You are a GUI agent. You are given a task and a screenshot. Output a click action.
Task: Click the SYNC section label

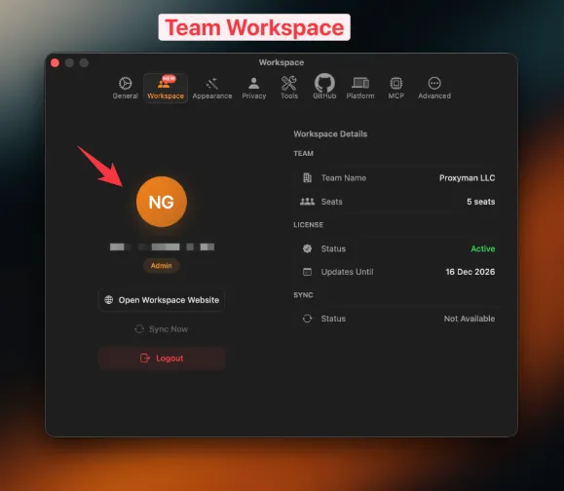[303, 294]
